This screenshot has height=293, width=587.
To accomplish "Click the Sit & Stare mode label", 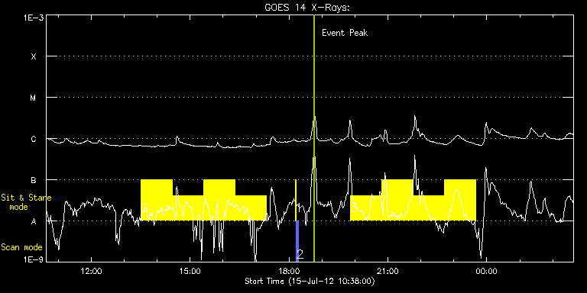I will [x=26, y=202].
